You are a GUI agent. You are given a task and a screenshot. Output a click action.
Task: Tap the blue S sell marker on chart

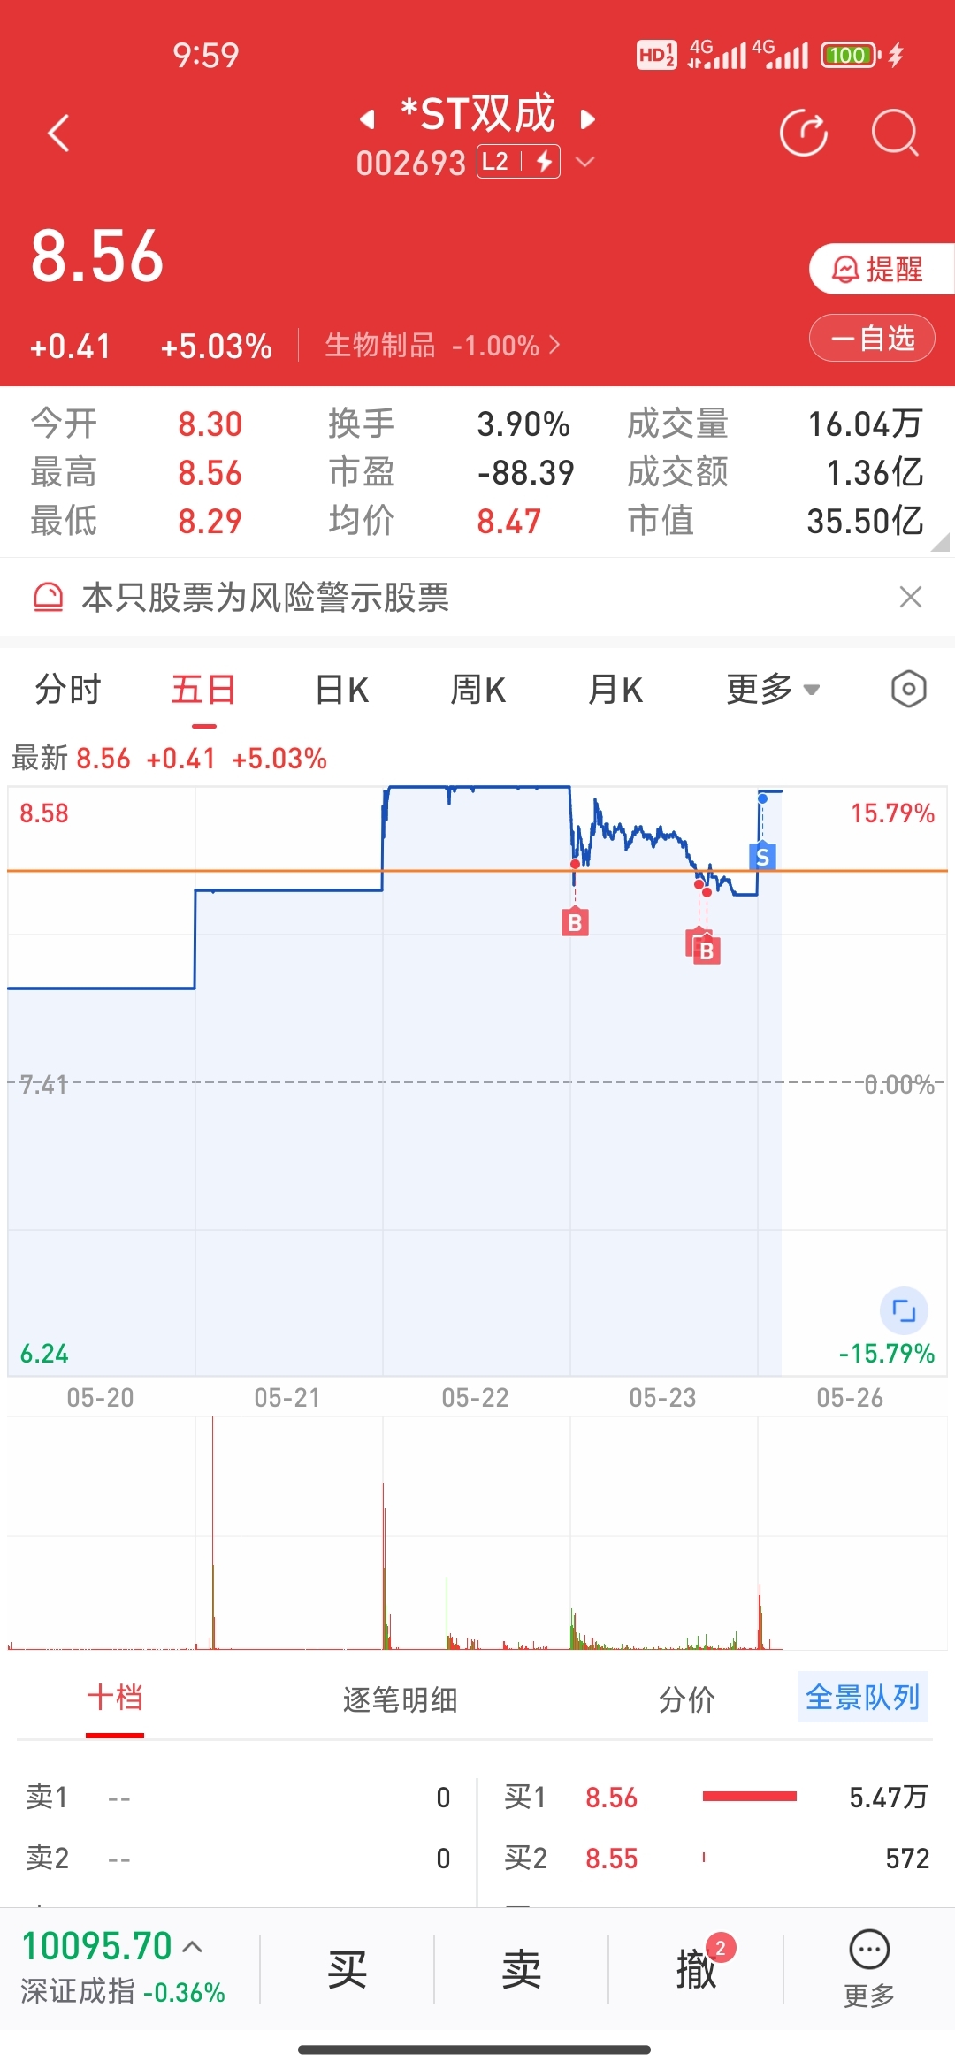coord(762,856)
